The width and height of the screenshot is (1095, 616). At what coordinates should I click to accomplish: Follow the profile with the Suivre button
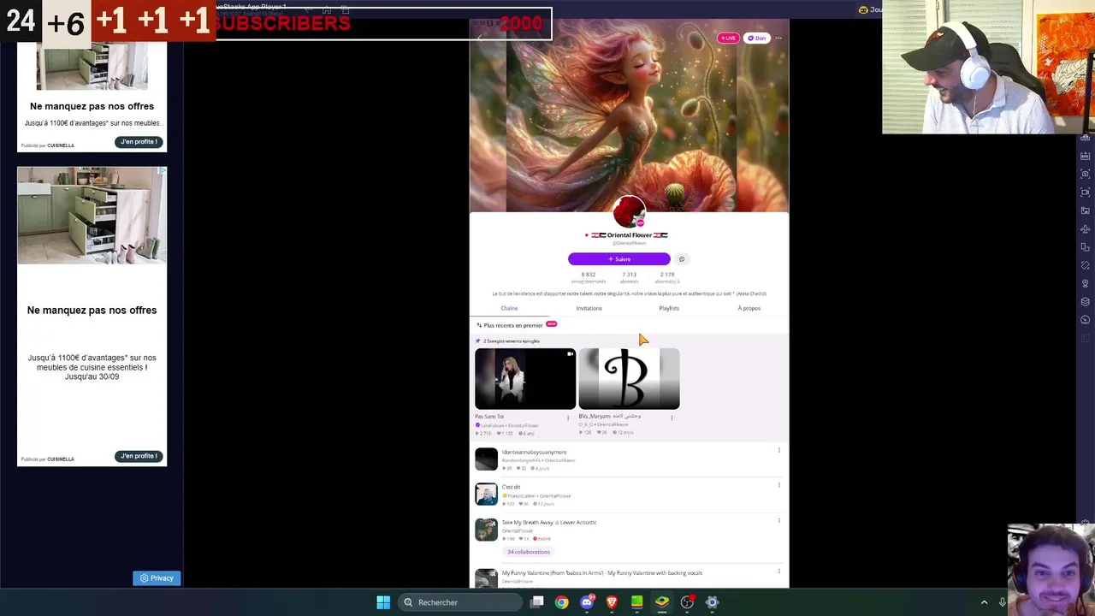[x=619, y=259]
